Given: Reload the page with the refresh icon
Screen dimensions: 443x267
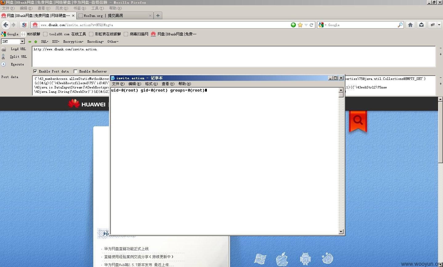Looking at the screenshot, I should click(312, 25).
